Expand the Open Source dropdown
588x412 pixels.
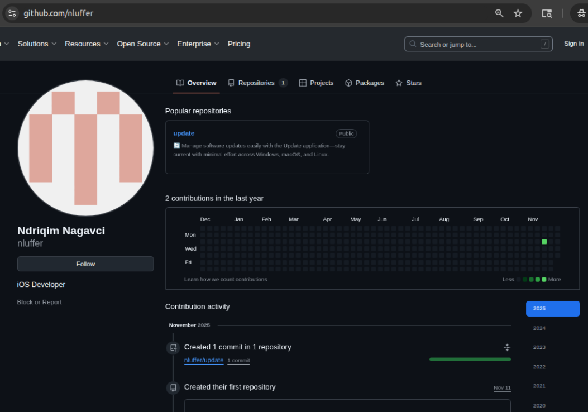pos(142,44)
